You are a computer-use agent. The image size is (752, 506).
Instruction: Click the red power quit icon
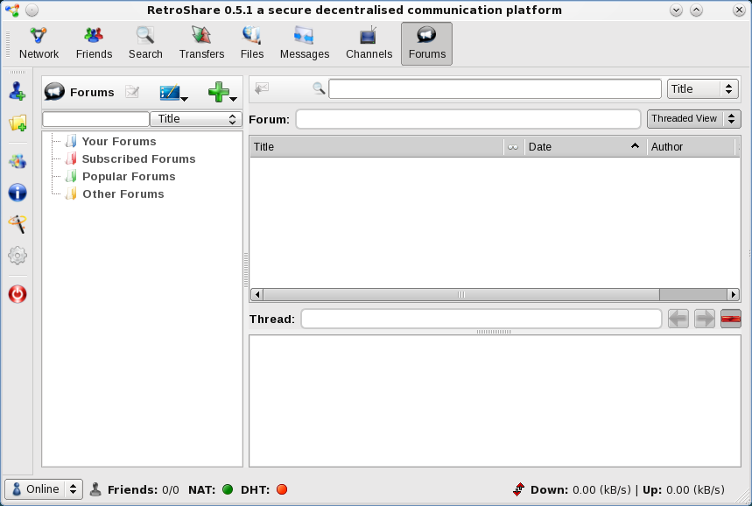(x=18, y=294)
